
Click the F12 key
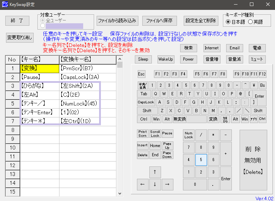click(x=262, y=74)
